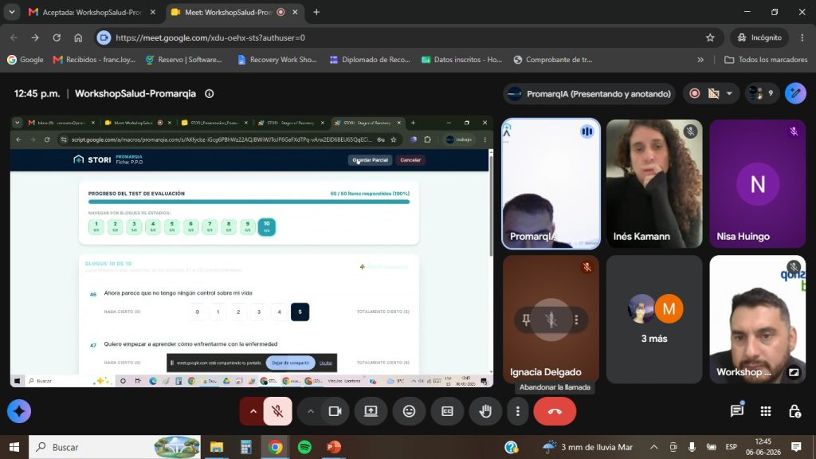Open the Gemini assistant sparkle button
816x459 pixels.
point(19,411)
